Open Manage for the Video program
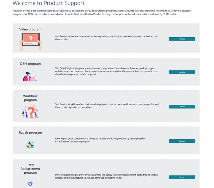This screenshot has height=188, width=214. point(182,39)
